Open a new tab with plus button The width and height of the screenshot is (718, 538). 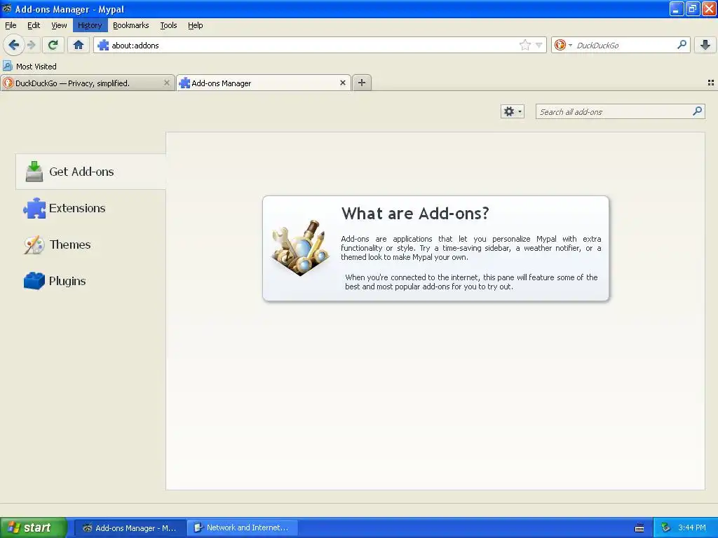(x=362, y=83)
